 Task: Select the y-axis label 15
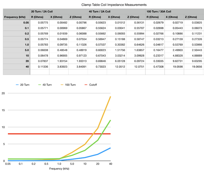3,110
